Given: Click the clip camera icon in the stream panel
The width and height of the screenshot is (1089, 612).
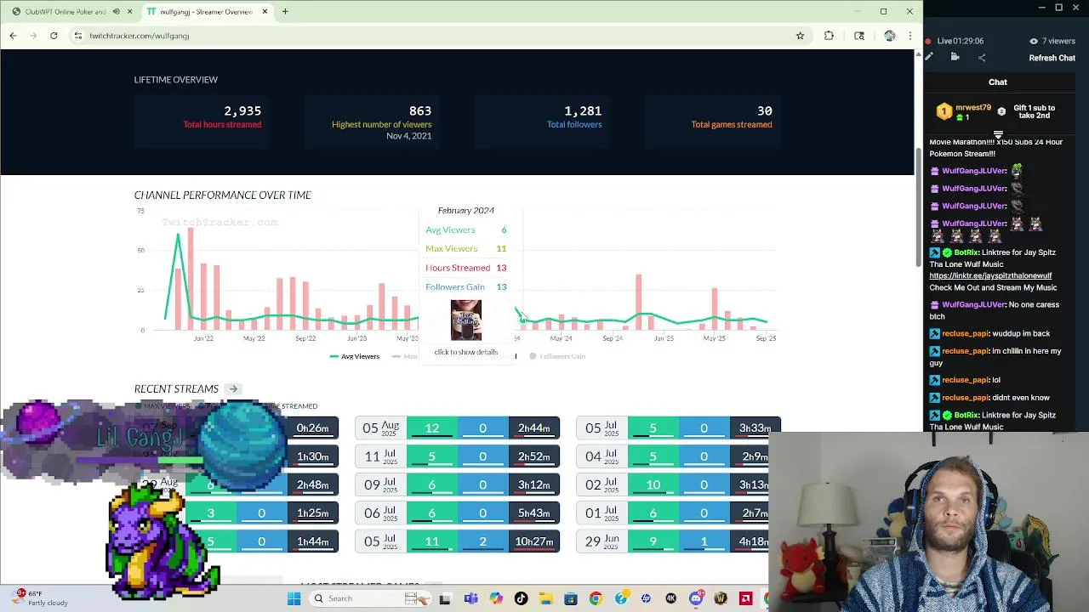Looking at the screenshot, I should 955,57.
